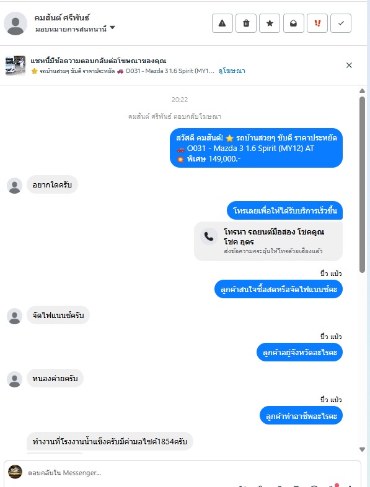
Task: Click the chat scrollbar thumb
Action: [x=362, y=185]
